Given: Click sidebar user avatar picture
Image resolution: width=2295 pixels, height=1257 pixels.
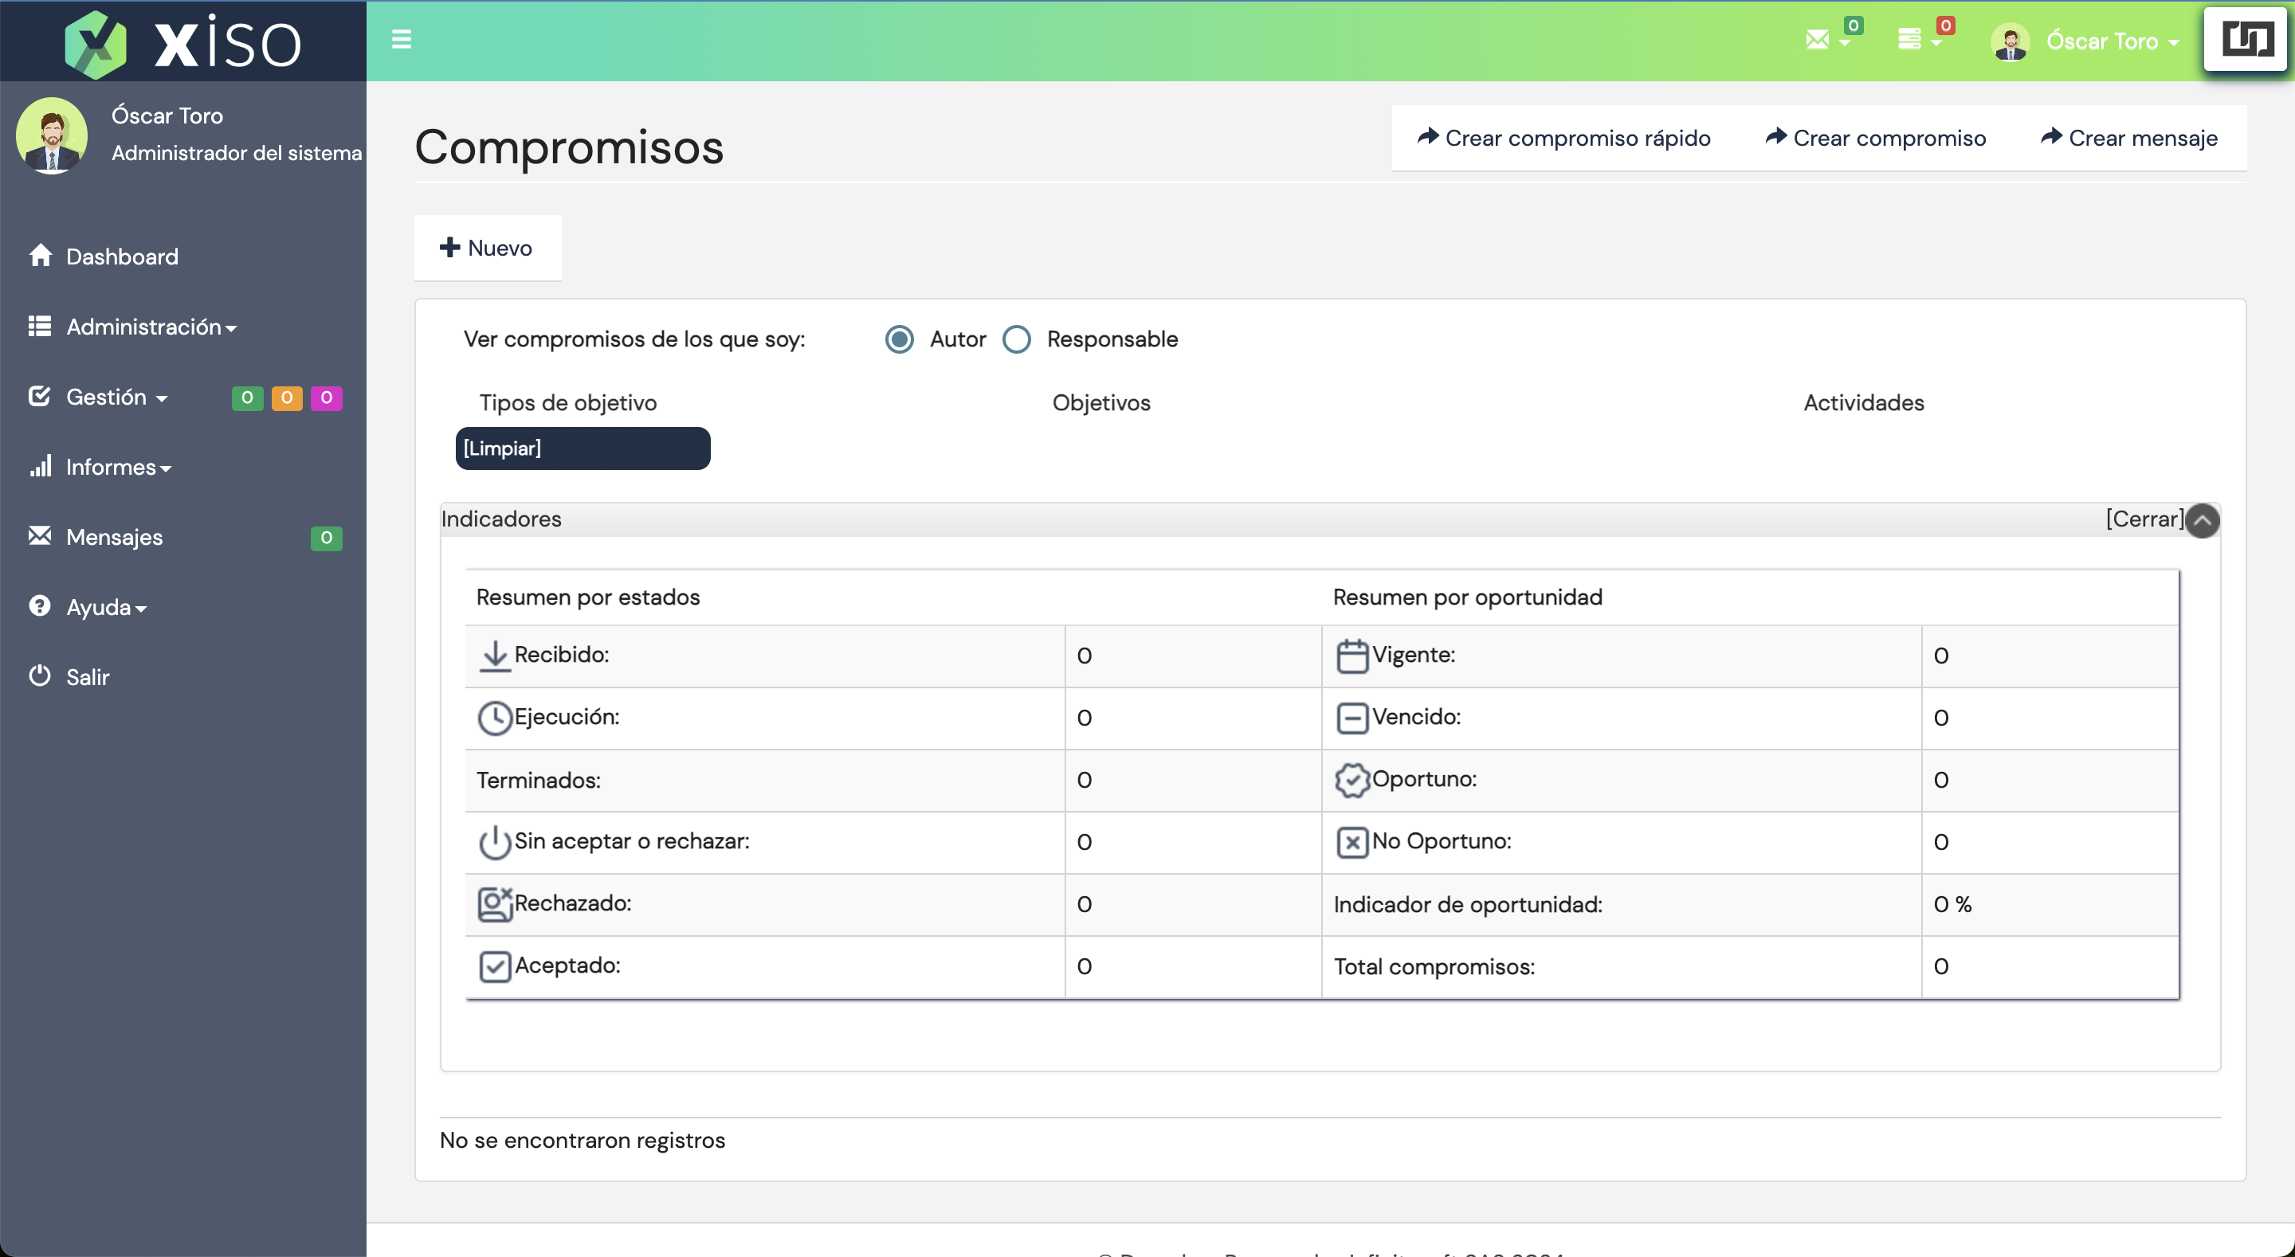Looking at the screenshot, I should [x=52, y=135].
